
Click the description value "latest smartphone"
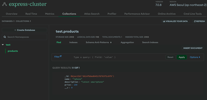coord(92,82)
